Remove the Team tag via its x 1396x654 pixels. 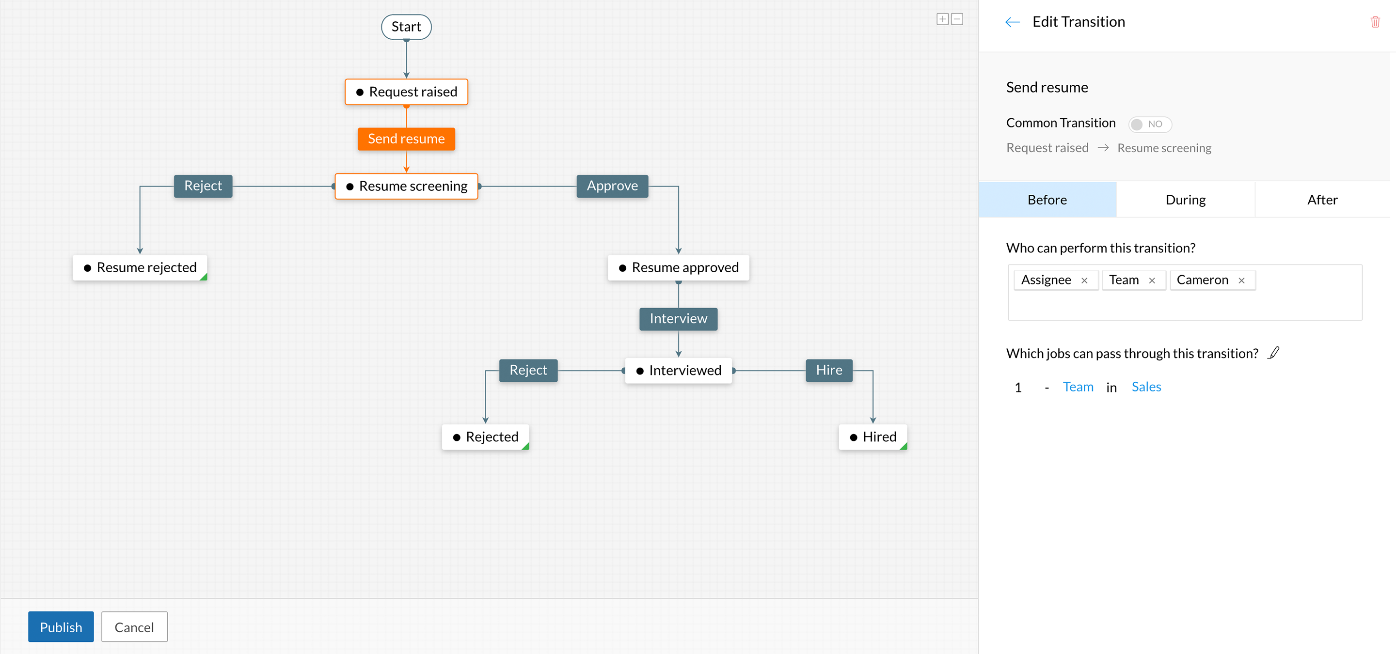click(x=1152, y=280)
